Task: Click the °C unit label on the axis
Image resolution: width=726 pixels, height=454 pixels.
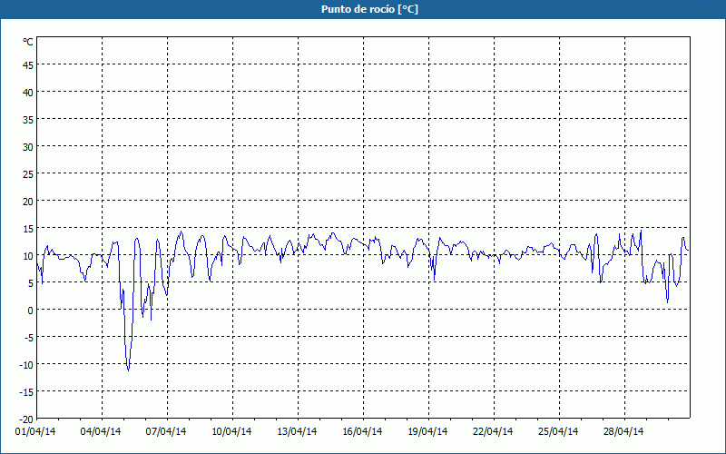Action: tap(28, 42)
